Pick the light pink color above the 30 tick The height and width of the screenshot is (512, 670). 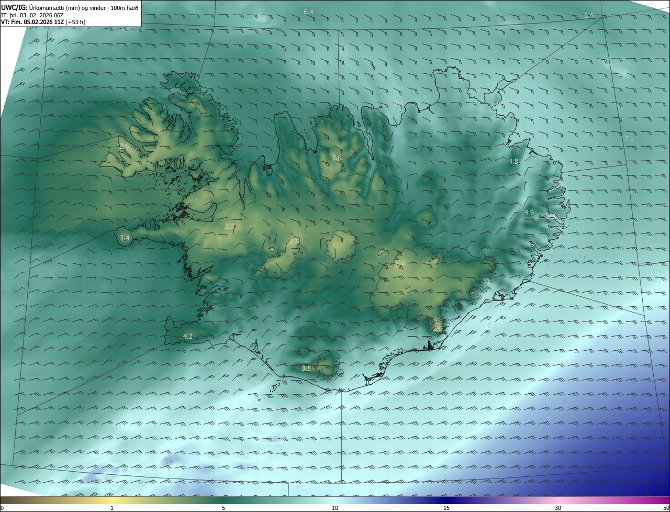click(558, 500)
